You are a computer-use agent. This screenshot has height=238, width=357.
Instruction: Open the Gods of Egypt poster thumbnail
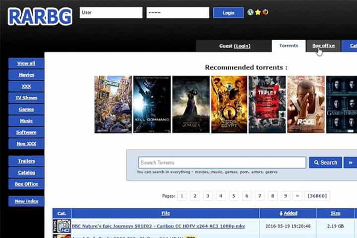[229, 104]
